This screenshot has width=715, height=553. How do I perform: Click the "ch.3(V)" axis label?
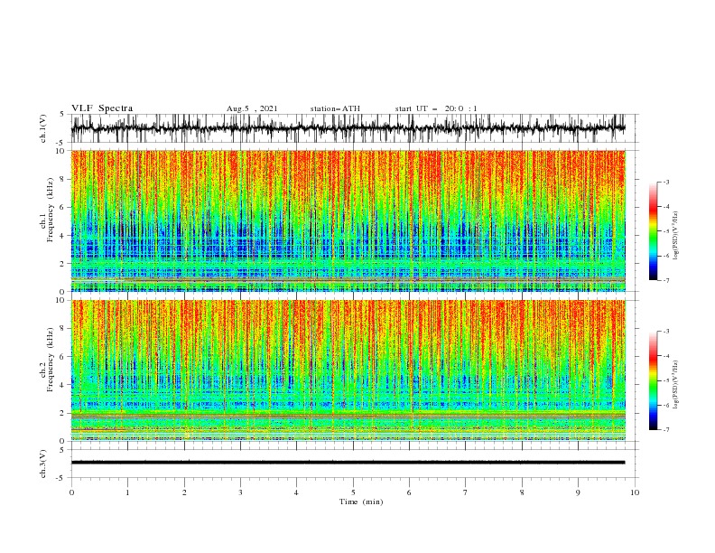pyautogui.click(x=43, y=464)
